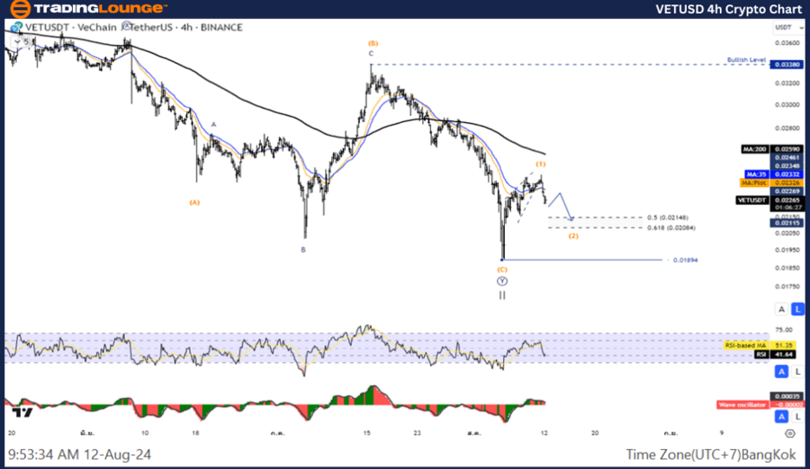
Task: Click the 0.00035 oscillator value tag
Action: [787, 396]
